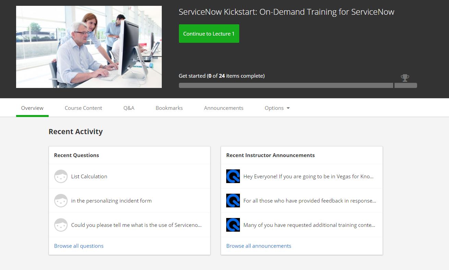449x270 pixels.
Task: Click the course thumbnail image
Action: [89, 47]
